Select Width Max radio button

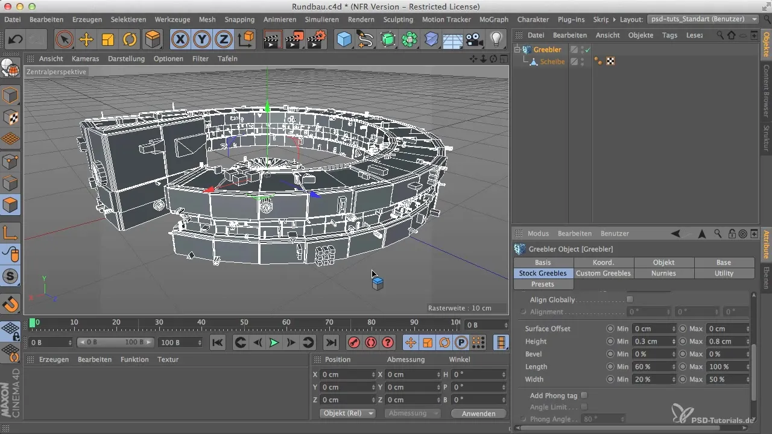tap(683, 379)
